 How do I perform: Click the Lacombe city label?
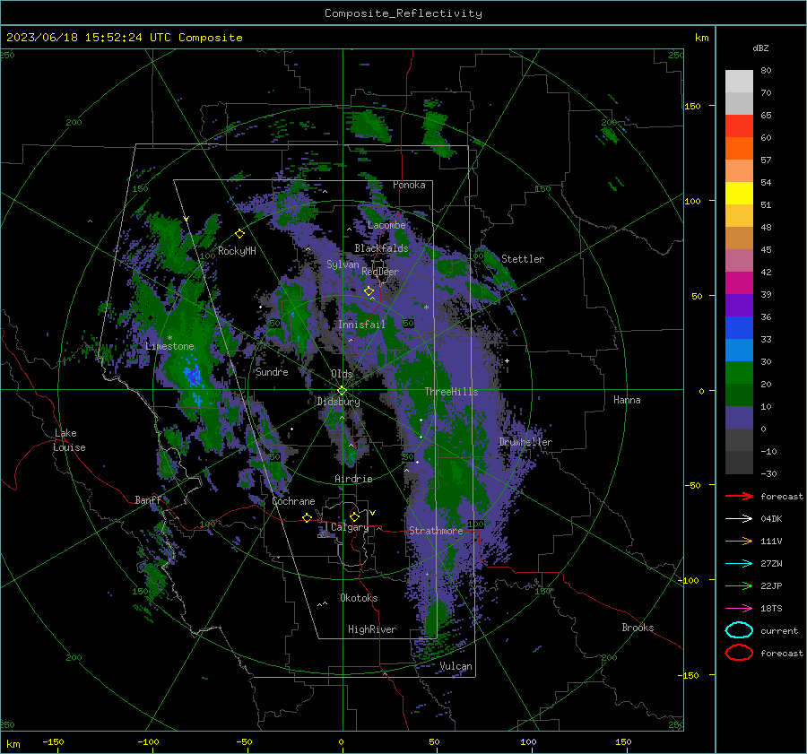click(x=386, y=225)
